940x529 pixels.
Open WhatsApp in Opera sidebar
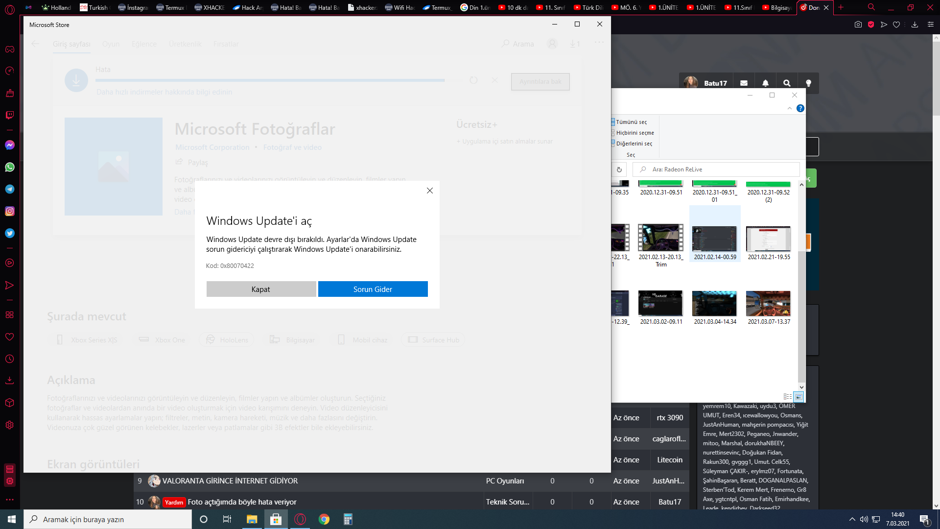tap(10, 167)
